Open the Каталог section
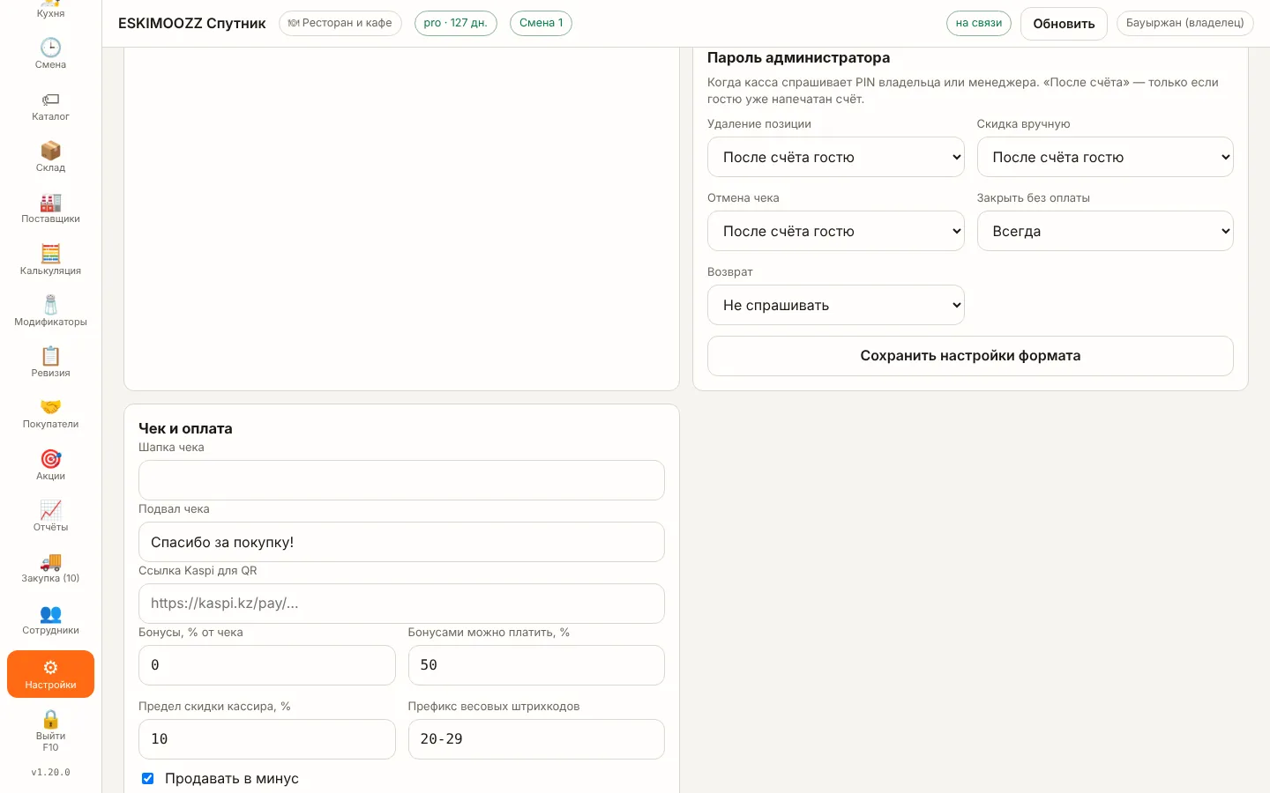Viewport: 1270px width, 793px height. [50, 105]
